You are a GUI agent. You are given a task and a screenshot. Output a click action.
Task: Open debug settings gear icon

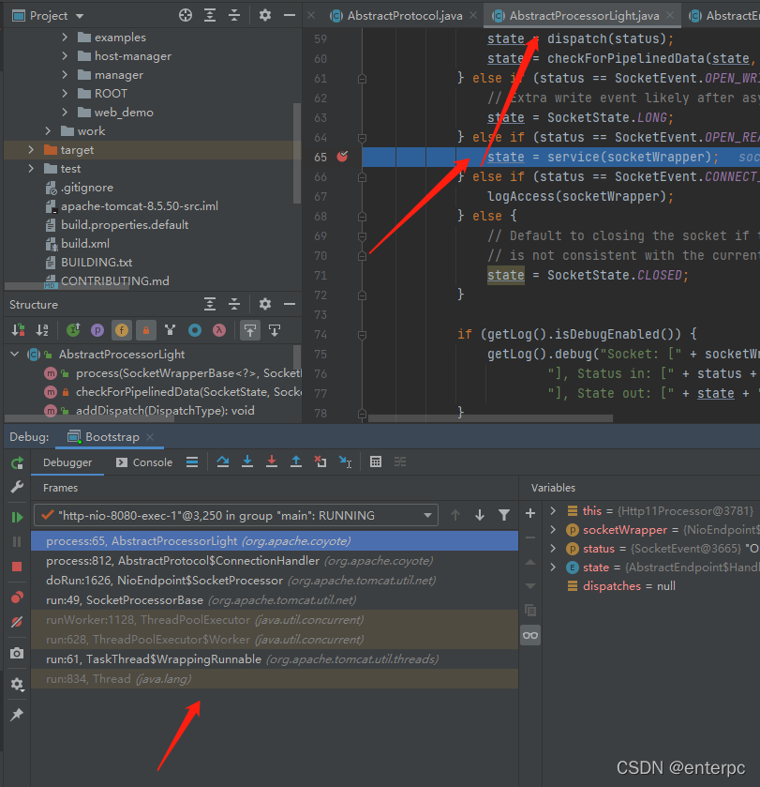17,684
